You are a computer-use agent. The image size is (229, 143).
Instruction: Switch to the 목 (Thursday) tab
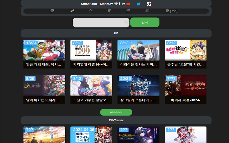[109, 11]
